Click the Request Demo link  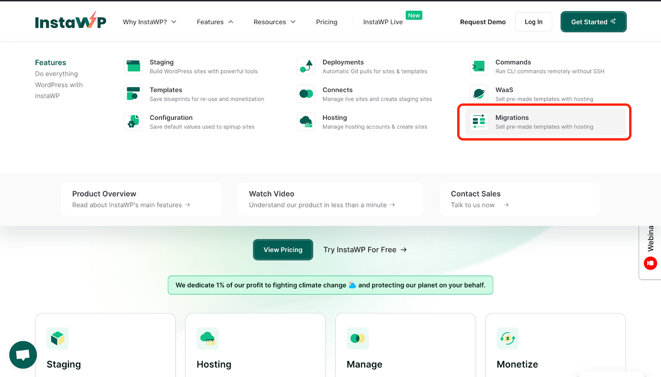483,22
